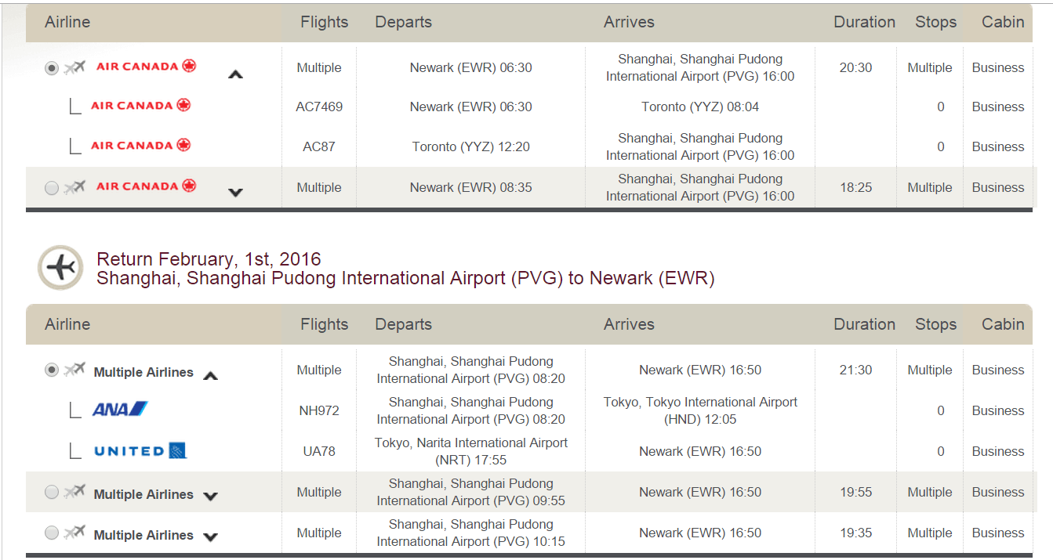The height and width of the screenshot is (560, 1053).
Task: Select the 10:15 Shanghai departure radio button
Action: [x=52, y=533]
